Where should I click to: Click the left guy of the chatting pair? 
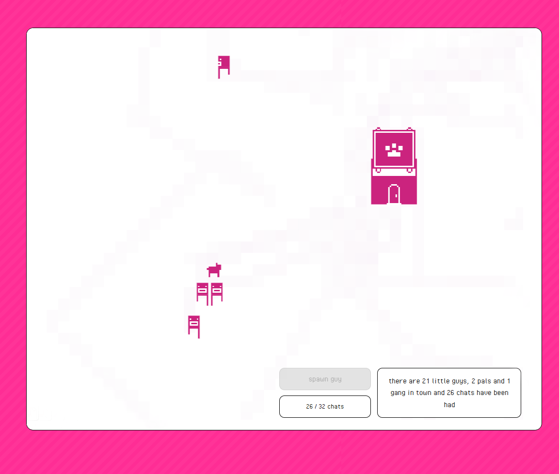coord(203,294)
